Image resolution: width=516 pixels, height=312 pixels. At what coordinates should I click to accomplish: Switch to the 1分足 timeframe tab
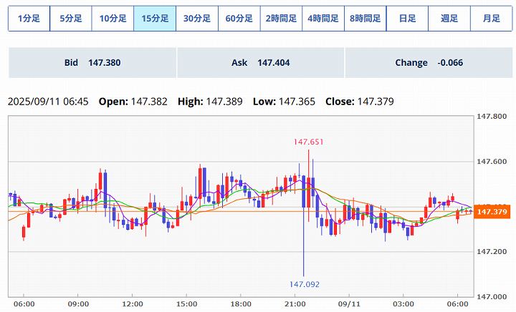(x=29, y=19)
